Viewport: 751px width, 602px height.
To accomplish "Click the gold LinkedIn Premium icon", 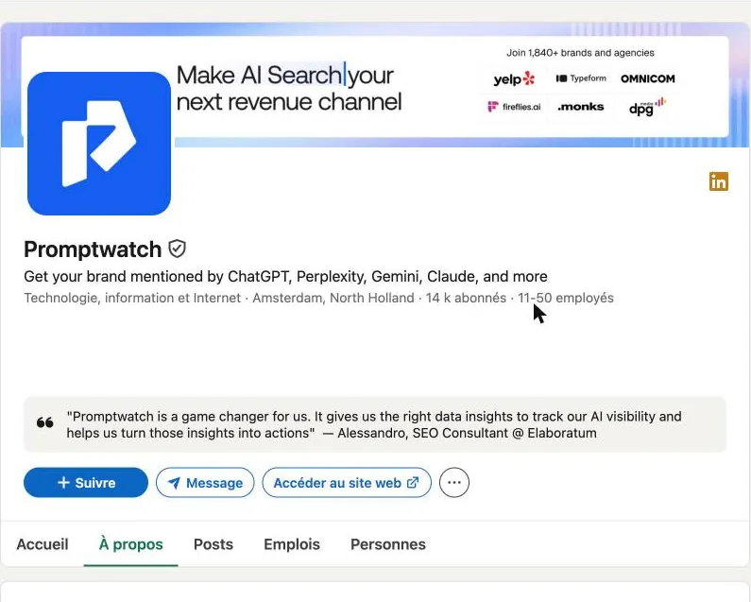I will [x=719, y=181].
